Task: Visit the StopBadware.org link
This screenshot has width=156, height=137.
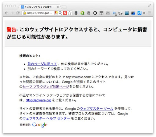Action: (x=38, y=100)
